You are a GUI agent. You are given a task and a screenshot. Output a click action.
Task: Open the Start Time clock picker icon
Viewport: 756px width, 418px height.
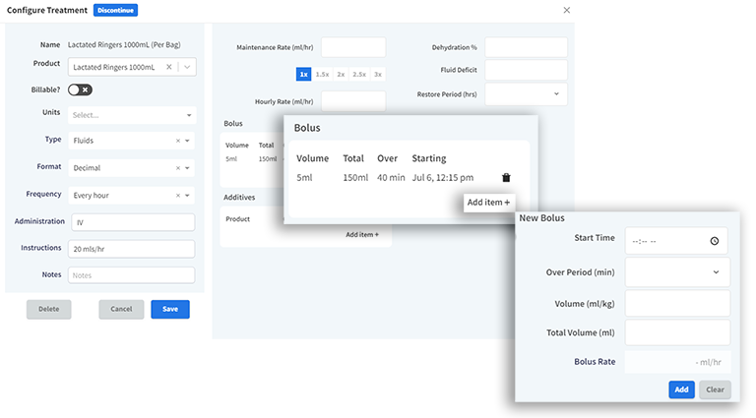[x=714, y=241]
